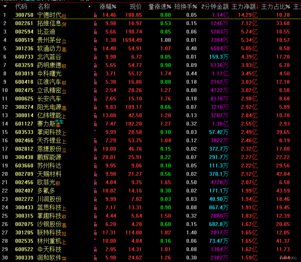
Task: Select stock name 天赐材料
Action: point(49,174)
